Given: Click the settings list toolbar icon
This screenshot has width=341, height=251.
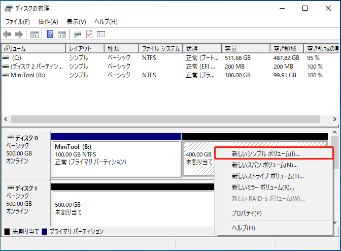Looking at the screenshot, I should click(101, 34).
